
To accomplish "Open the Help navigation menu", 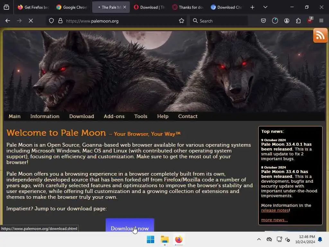I will (163, 116).
